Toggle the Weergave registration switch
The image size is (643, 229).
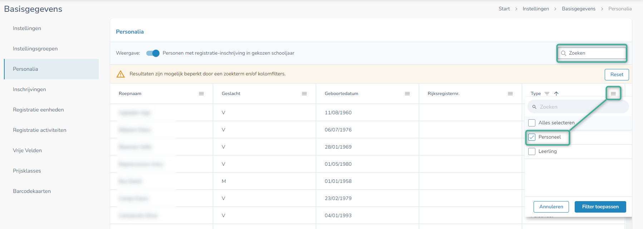(153, 53)
